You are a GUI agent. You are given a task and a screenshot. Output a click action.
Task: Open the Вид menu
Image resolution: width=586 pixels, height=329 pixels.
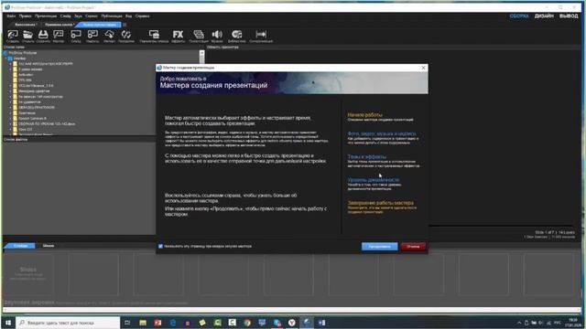pos(128,16)
